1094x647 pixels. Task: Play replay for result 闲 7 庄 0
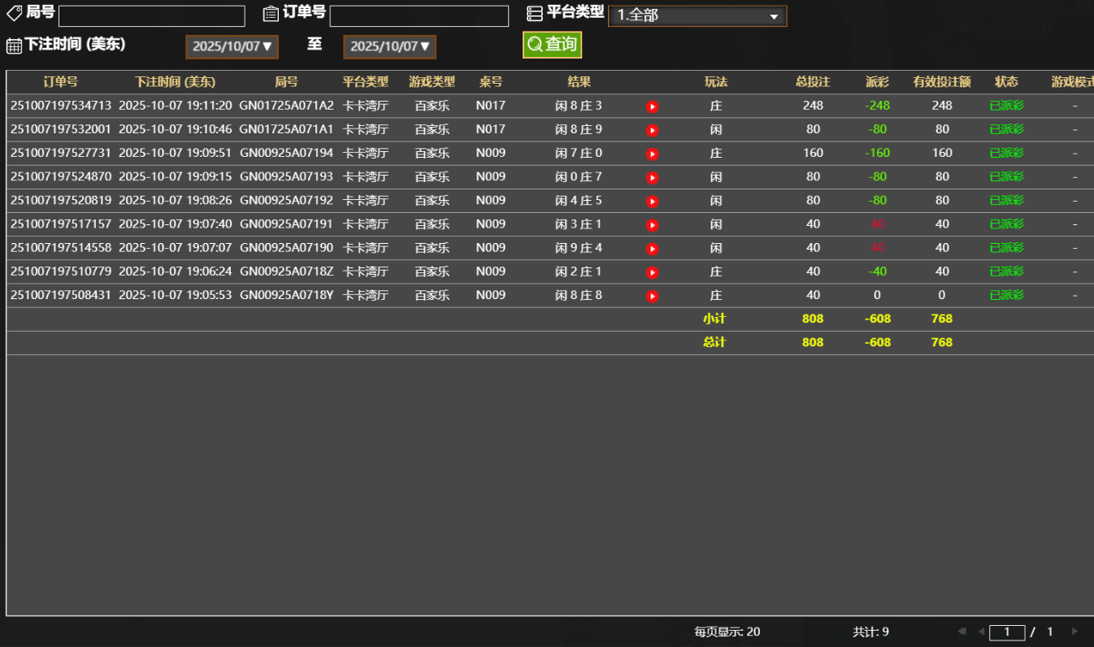[x=652, y=153]
